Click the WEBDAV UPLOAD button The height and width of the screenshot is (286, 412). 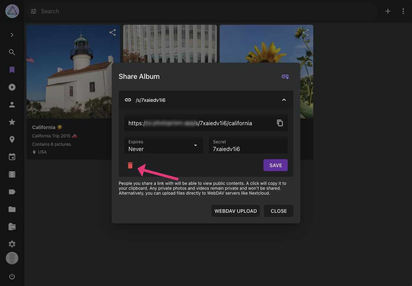[235, 211]
